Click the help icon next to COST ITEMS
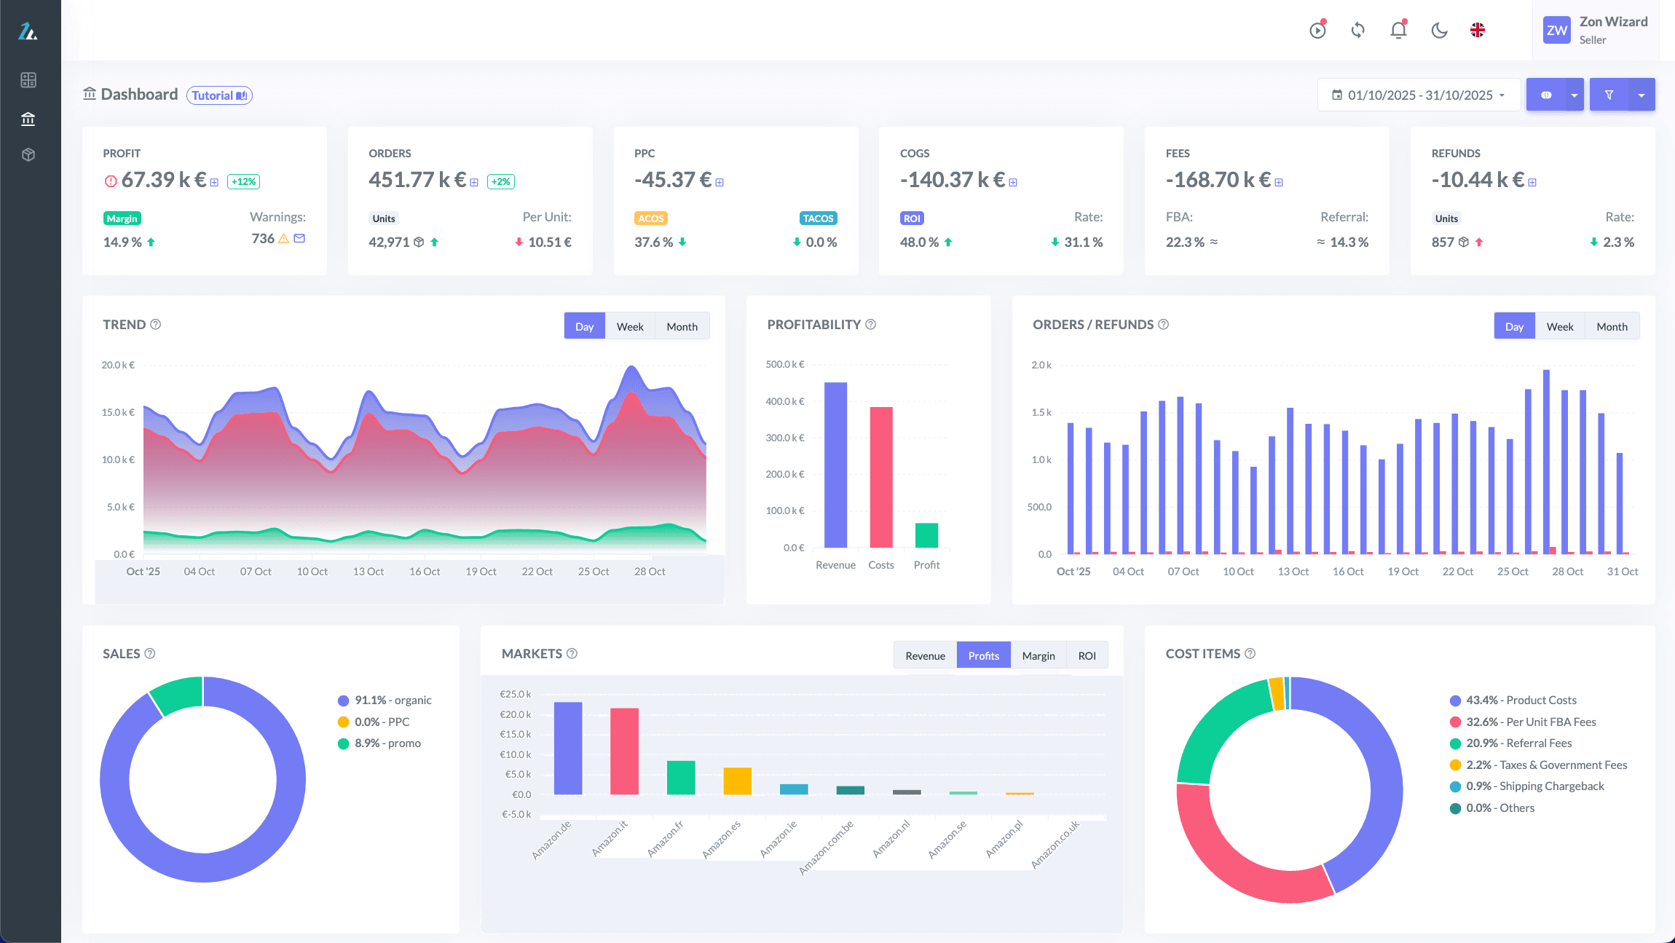The height and width of the screenshot is (943, 1675). 1250,653
